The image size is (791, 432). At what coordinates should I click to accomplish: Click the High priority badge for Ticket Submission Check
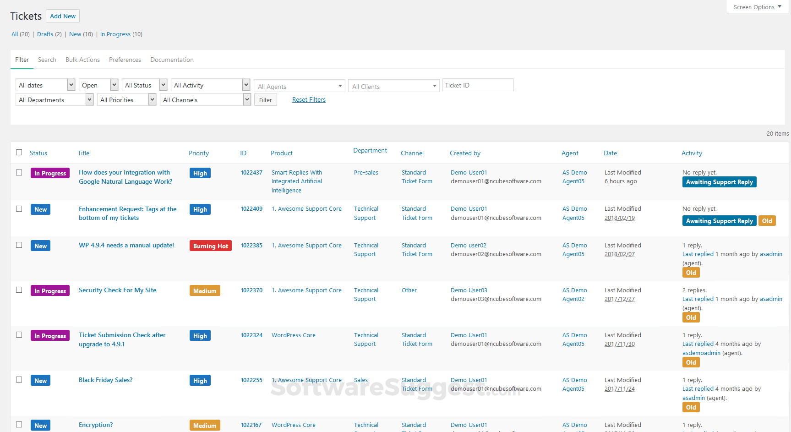click(200, 336)
